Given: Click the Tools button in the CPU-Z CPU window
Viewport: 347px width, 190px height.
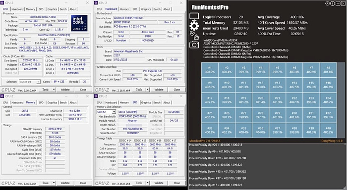Looking at the screenshot, I should [x=46, y=90].
